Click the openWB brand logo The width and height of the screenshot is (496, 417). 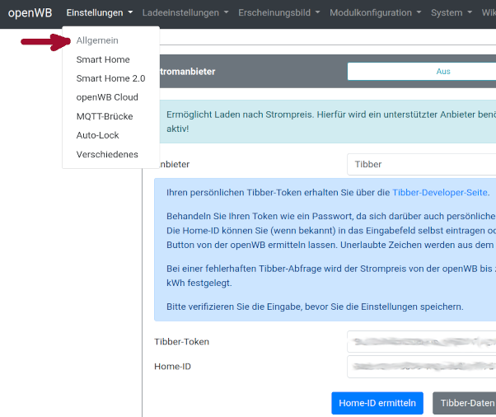click(x=30, y=13)
